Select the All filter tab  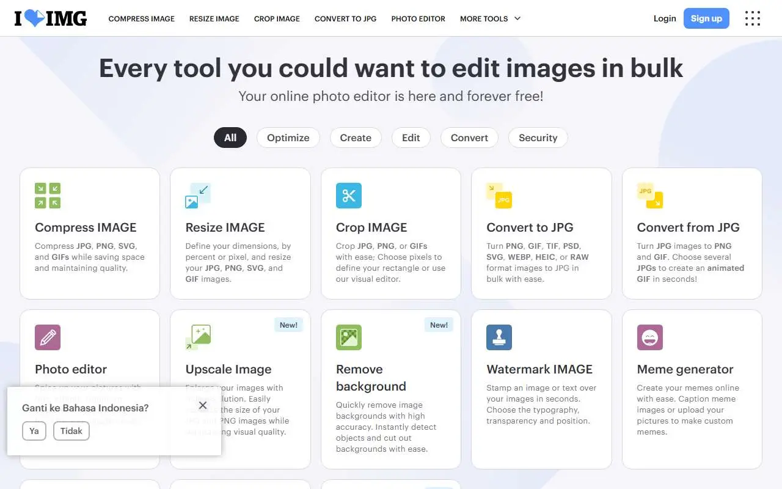[230, 138]
